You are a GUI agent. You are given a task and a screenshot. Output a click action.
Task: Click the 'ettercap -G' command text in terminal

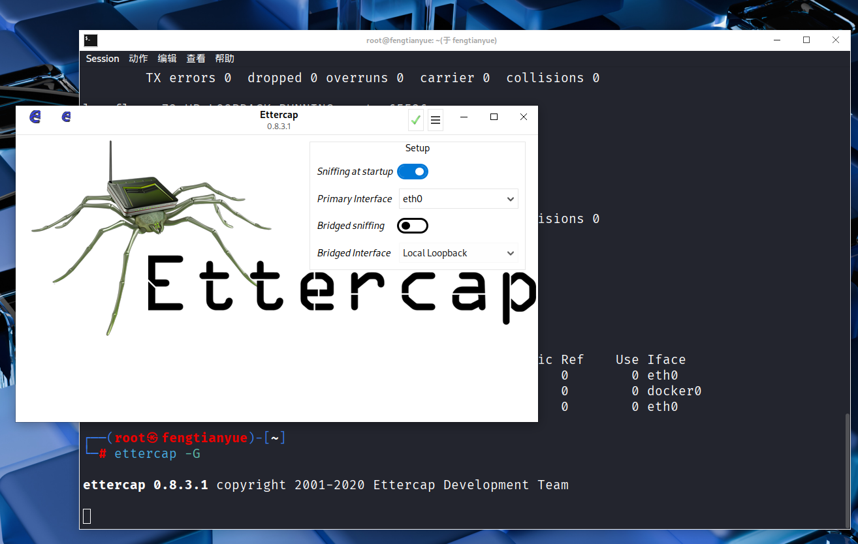157,453
